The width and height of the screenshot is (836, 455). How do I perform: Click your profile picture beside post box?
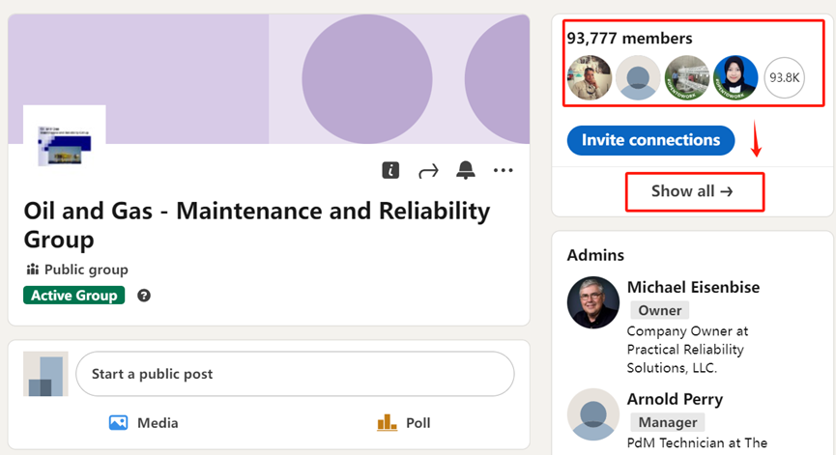coord(45,375)
